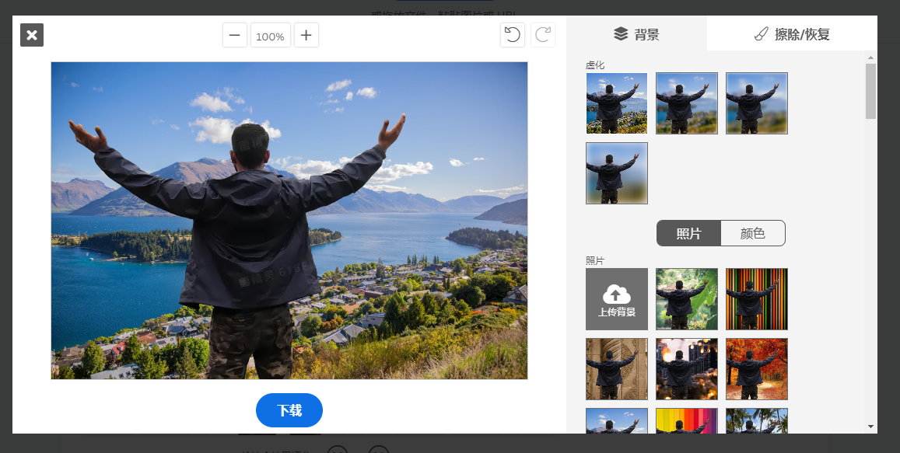The height and width of the screenshot is (453, 900).
Task: Apply the orange green striped background
Action: [x=757, y=299]
